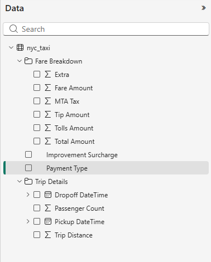Click into the Search fields box
The image size is (211, 262).
tap(106, 29)
